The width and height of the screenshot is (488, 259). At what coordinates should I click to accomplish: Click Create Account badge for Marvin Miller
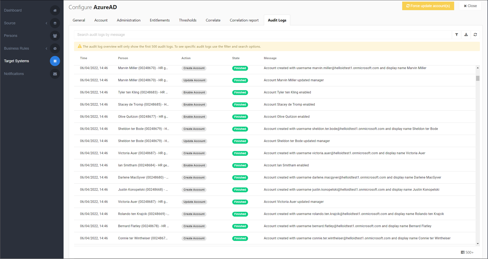[194, 68]
